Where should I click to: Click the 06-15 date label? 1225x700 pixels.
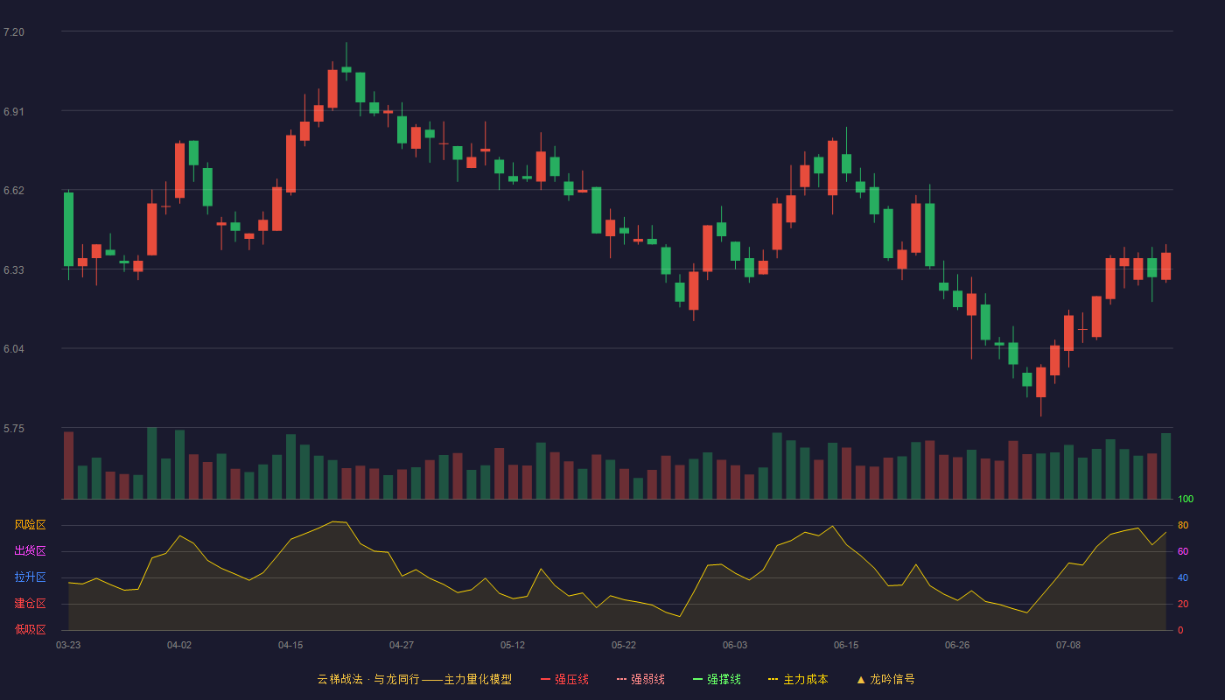[846, 645]
